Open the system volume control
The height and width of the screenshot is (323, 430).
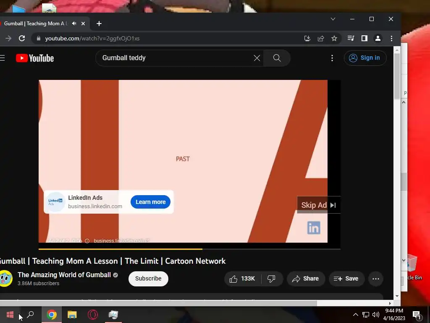(x=376, y=315)
